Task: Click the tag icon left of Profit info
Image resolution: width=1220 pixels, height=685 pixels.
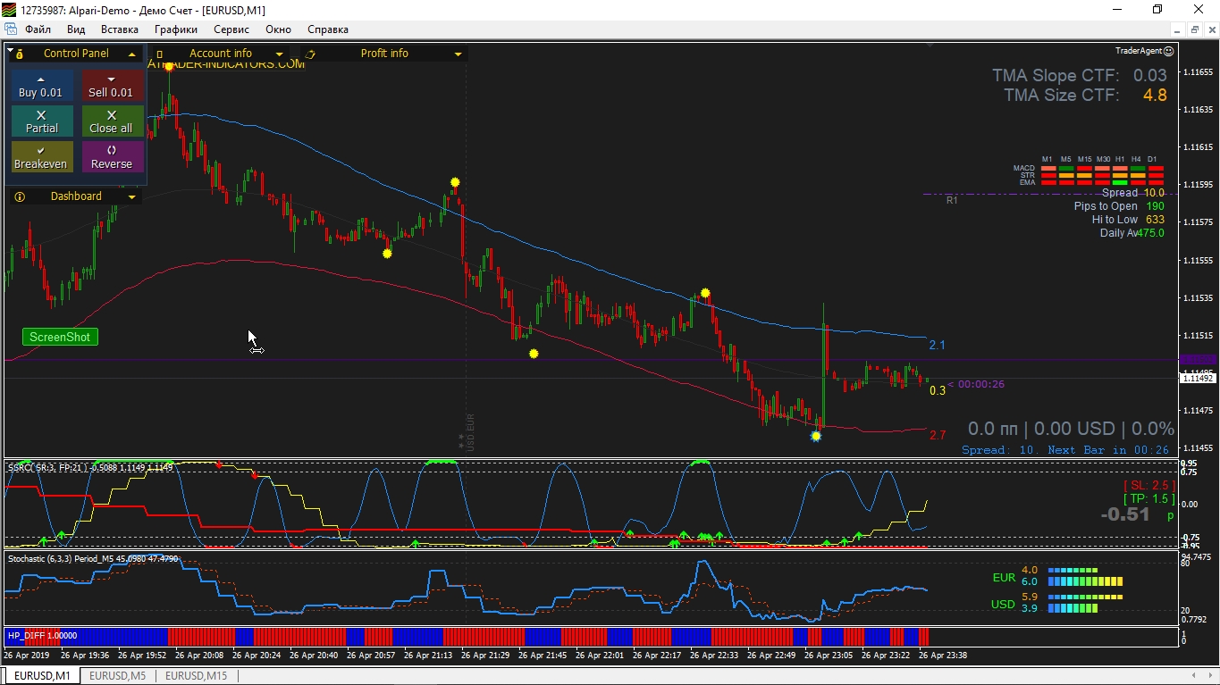Action: click(309, 54)
